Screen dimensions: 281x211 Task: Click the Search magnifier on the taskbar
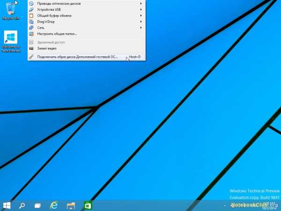22,205
